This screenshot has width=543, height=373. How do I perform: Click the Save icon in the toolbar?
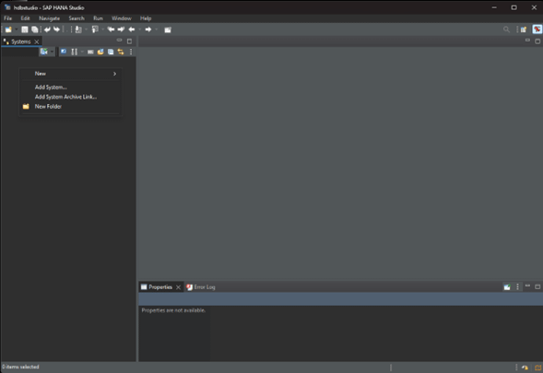point(25,29)
